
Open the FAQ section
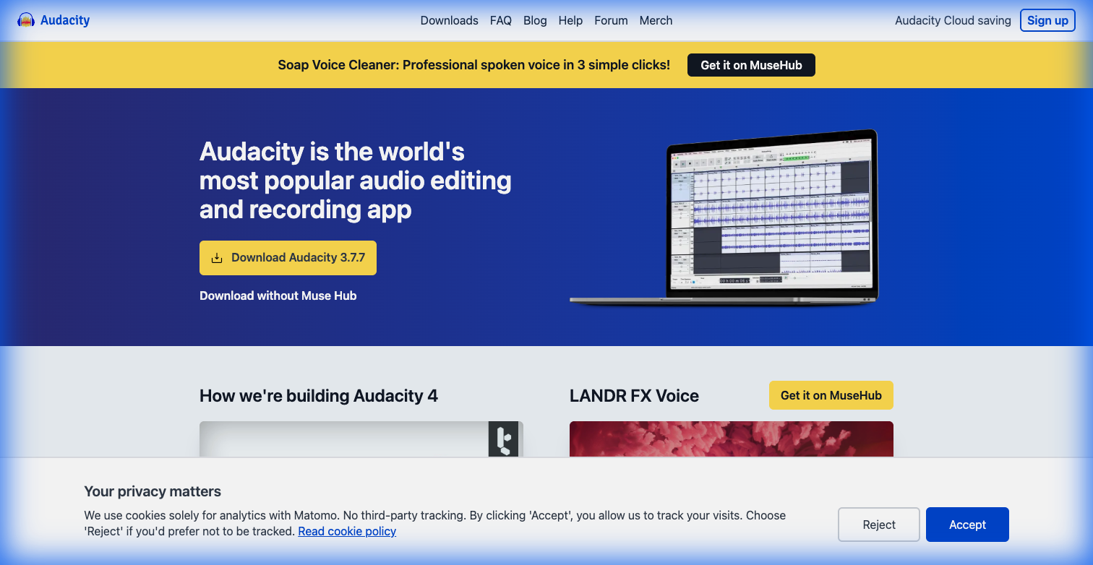coord(500,20)
